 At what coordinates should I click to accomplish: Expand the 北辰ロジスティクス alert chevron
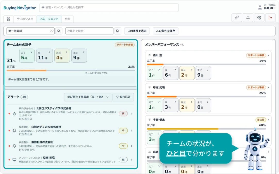[132, 114]
